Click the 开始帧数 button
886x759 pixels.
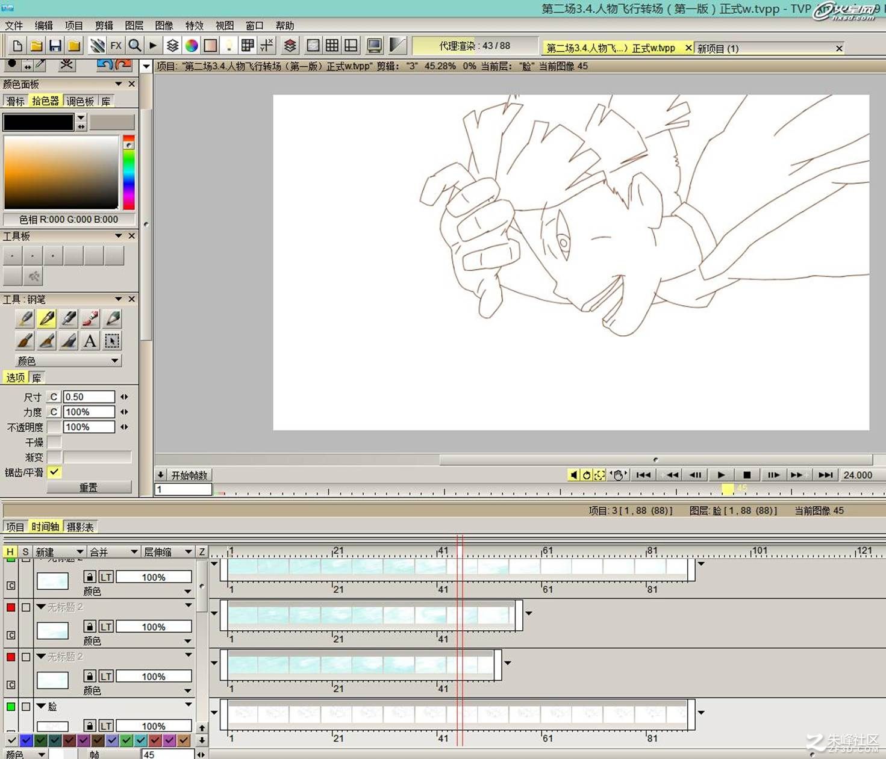click(189, 475)
